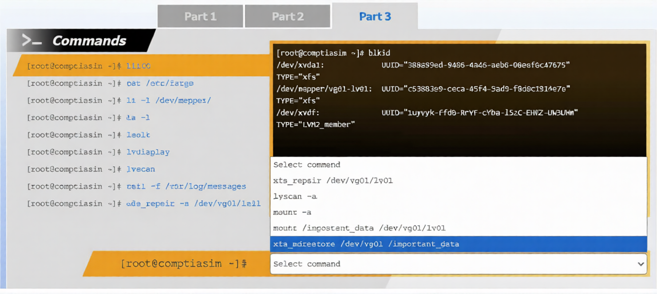Run the /var/log/messages command
This screenshot has height=294, width=657.
click(186, 186)
